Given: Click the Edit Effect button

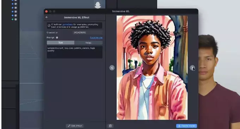Looking at the screenshot, I should (75, 126).
